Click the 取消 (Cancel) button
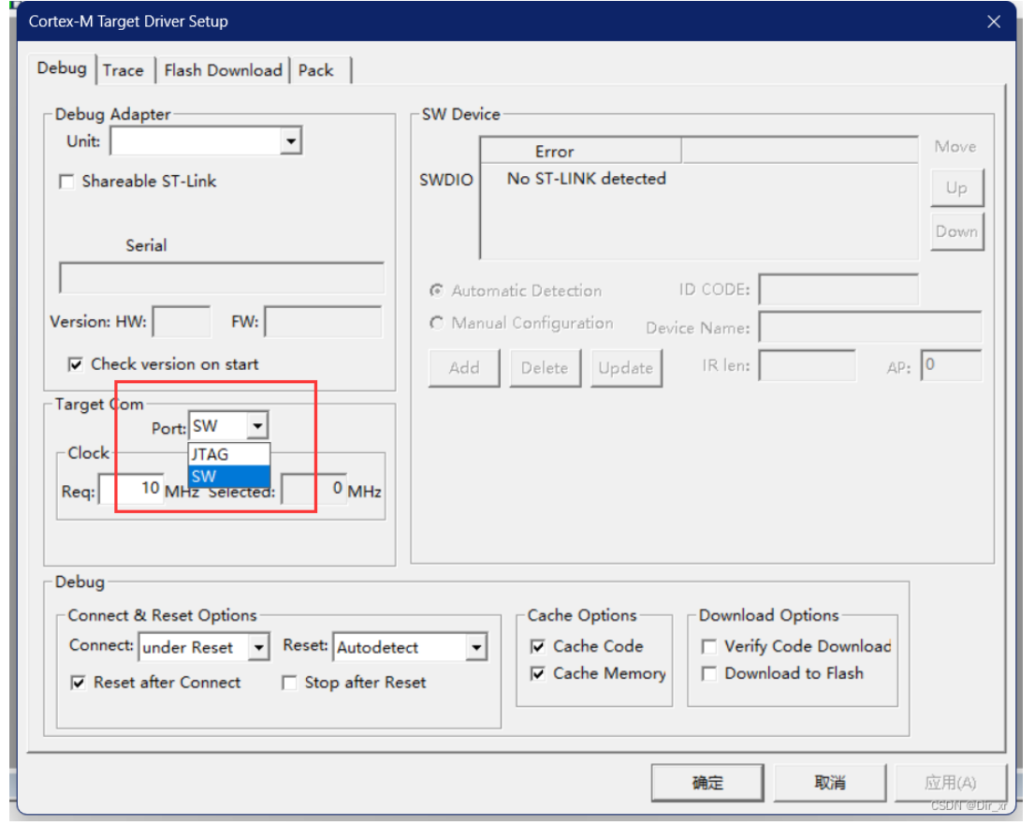1035x825 pixels. coord(830,783)
